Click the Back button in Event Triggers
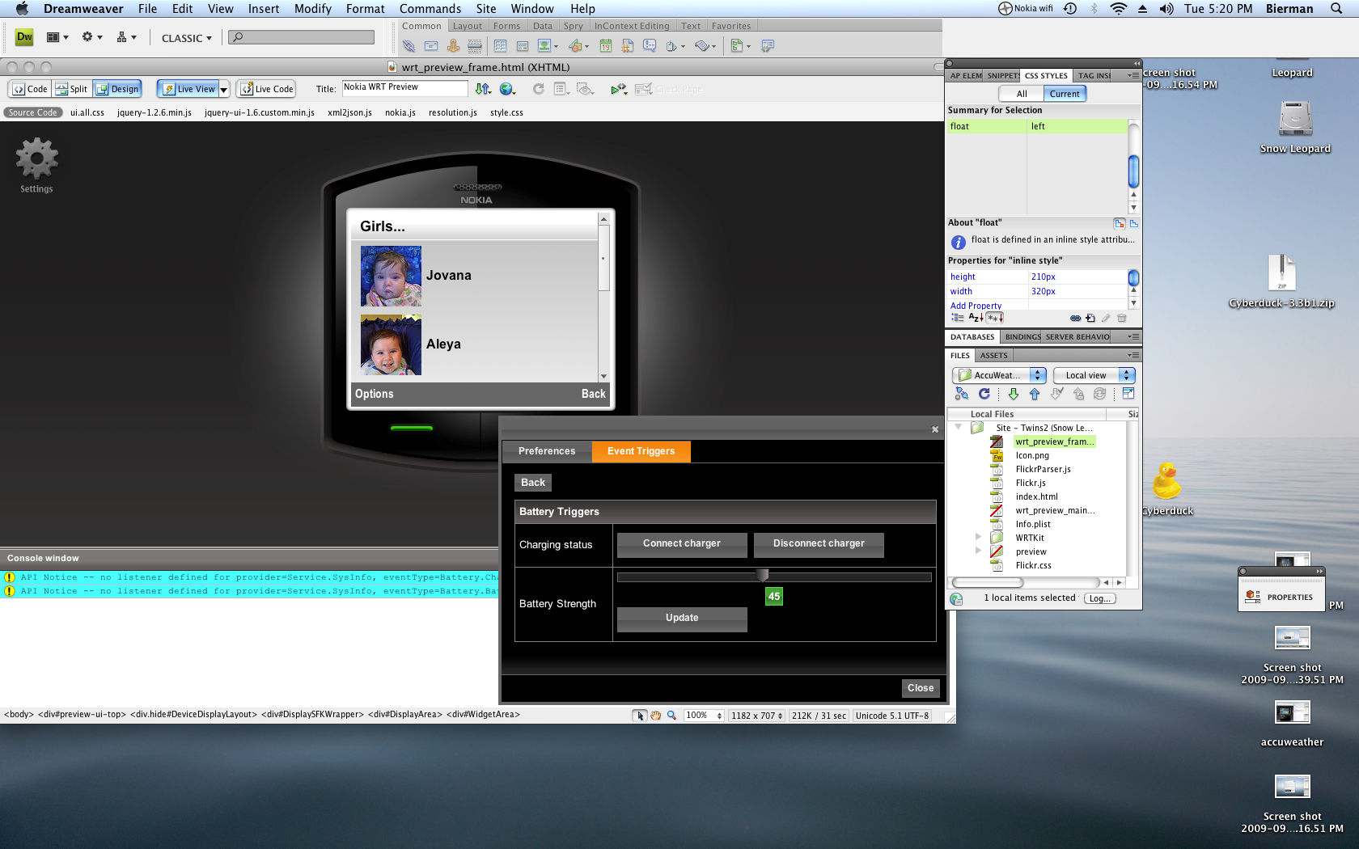 point(533,483)
